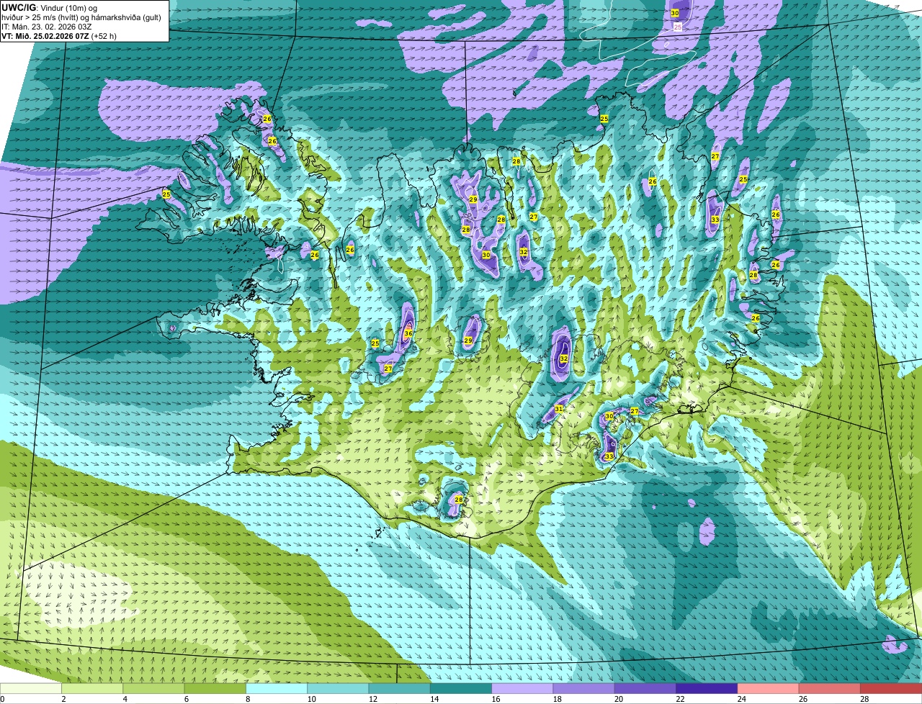Select the red legend swatch right of 28
The height and width of the screenshot is (704, 922).
pos(891,688)
